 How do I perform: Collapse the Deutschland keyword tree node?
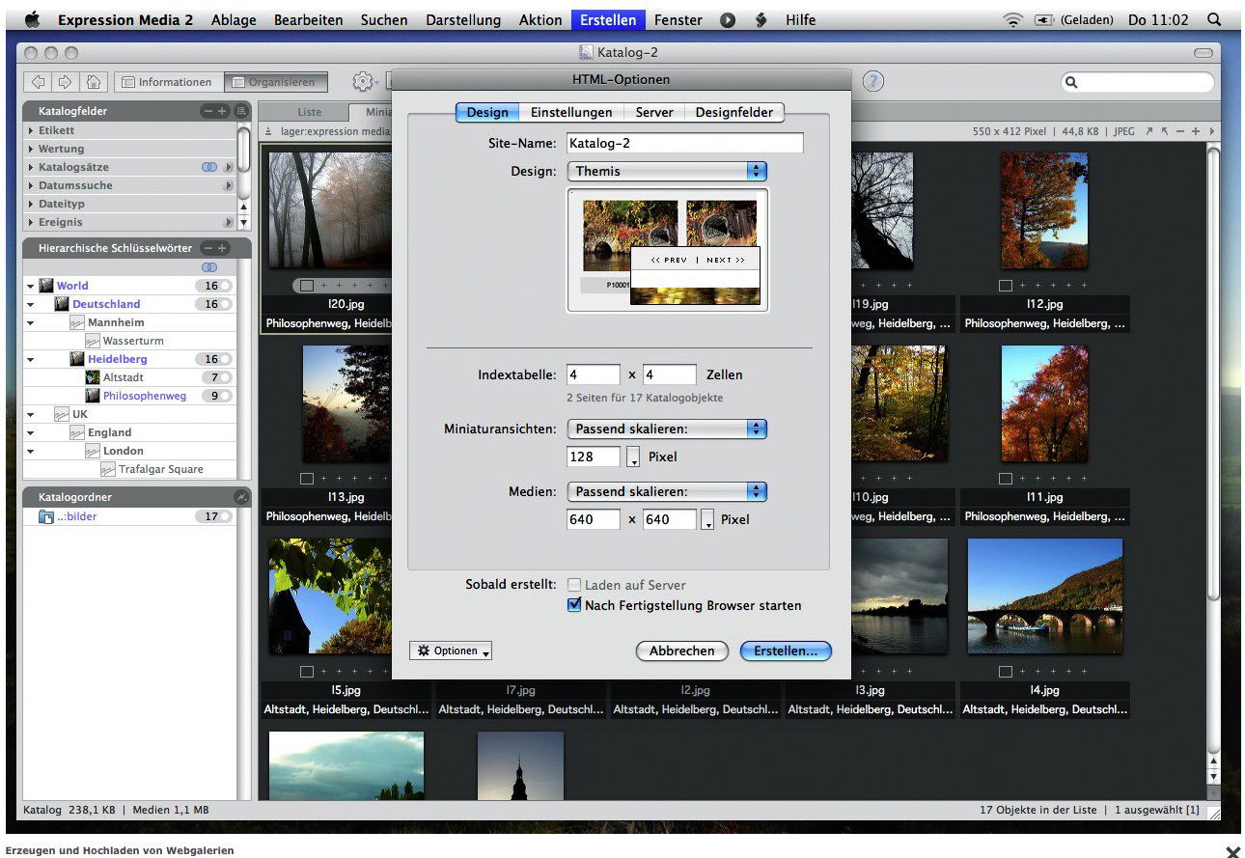[31, 305]
